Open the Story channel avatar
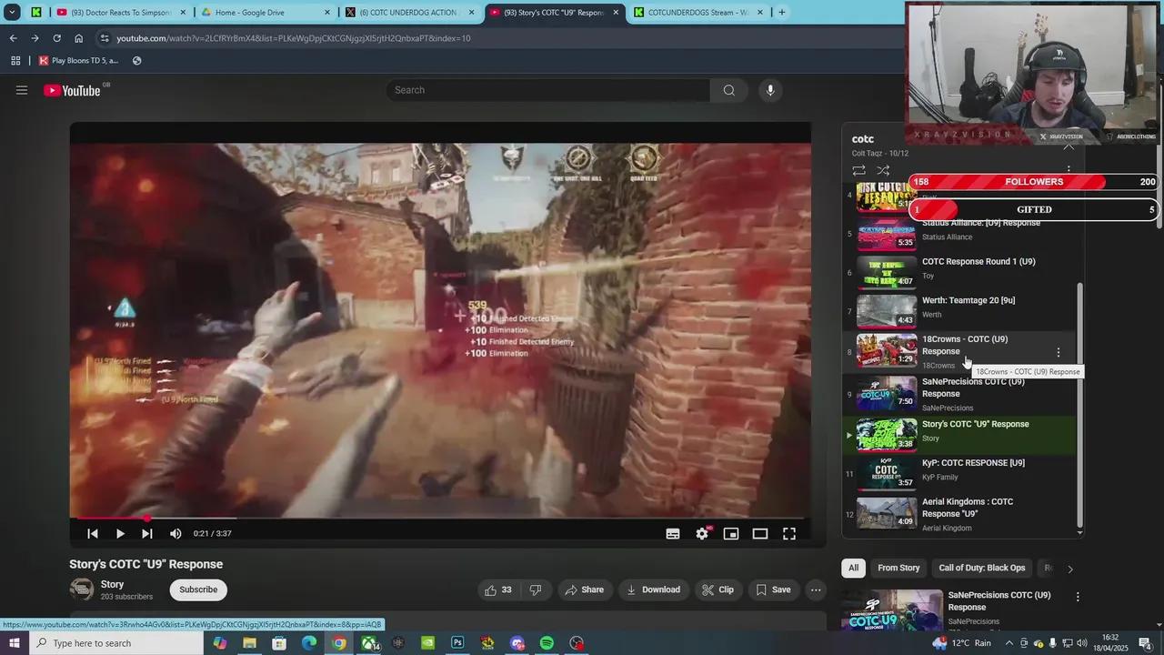Viewport: 1164px width, 655px height. point(82,589)
